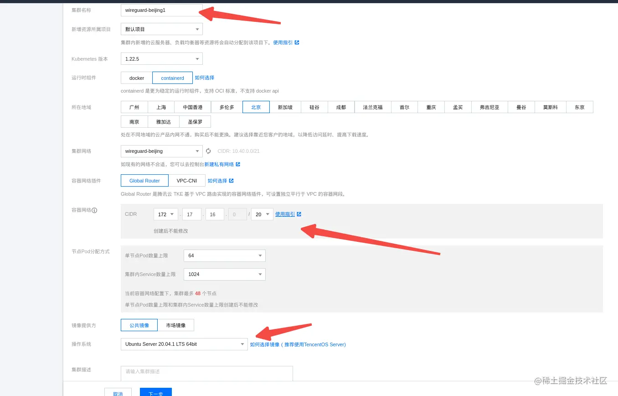Click the 取消 cancel button
This screenshot has width=618, height=396.
point(118,392)
